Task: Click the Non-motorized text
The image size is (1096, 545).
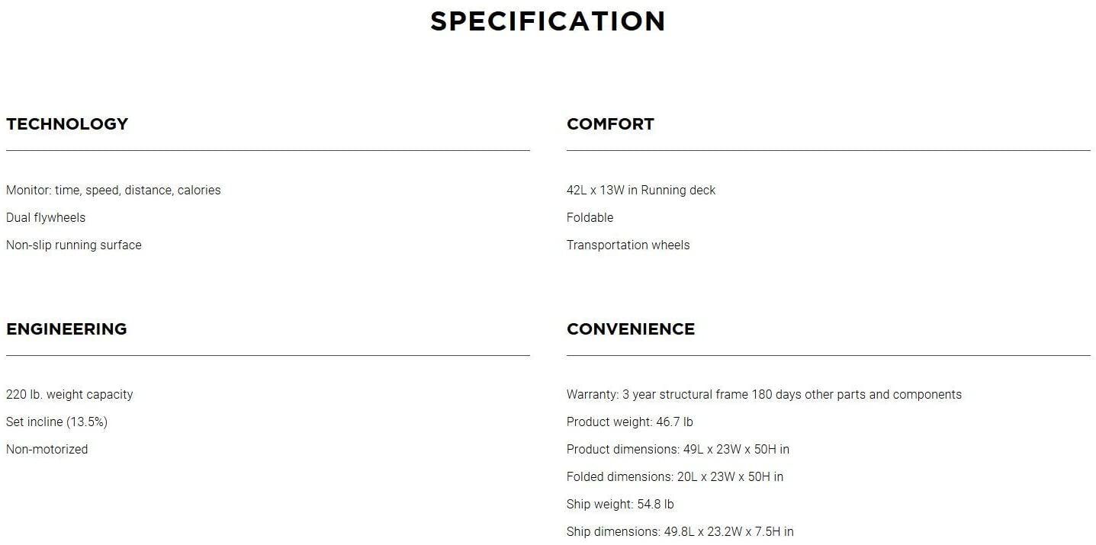Action: (x=47, y=450)
